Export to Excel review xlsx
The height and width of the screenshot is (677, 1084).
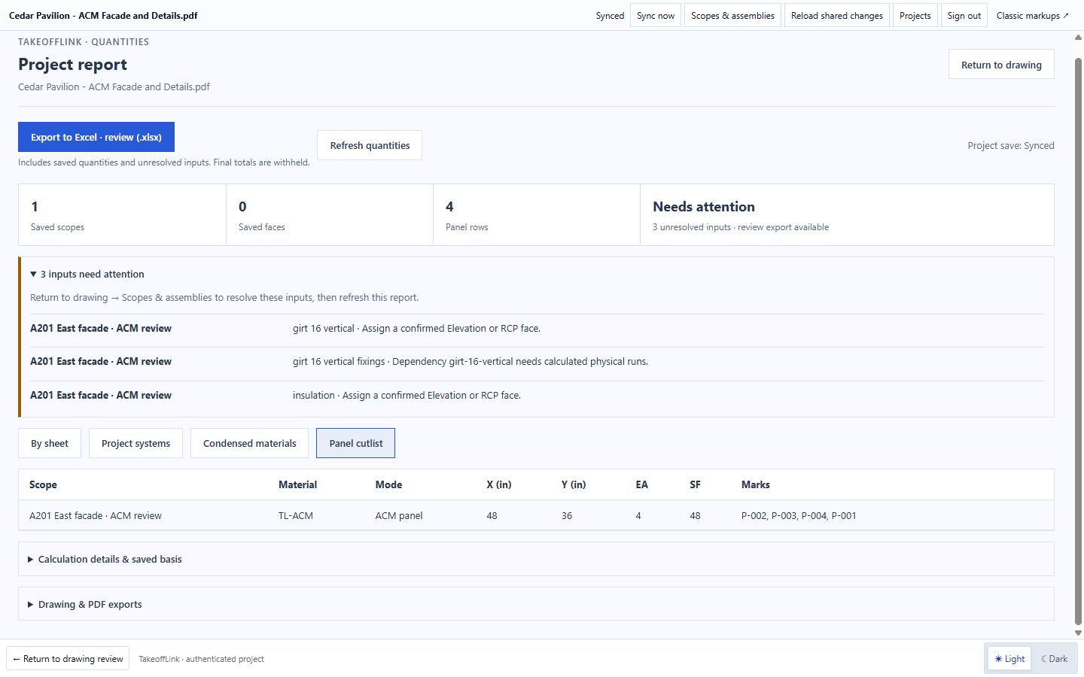[96, 137]
